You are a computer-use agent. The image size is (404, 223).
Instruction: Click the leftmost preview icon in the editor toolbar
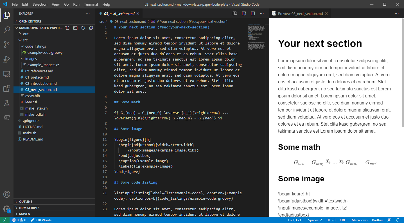[x=235, y=13]
